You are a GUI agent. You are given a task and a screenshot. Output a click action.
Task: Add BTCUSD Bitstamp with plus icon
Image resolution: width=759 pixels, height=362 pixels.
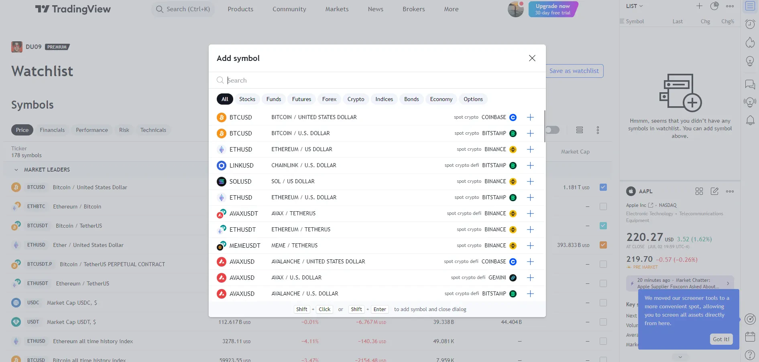tap(530, 133)
